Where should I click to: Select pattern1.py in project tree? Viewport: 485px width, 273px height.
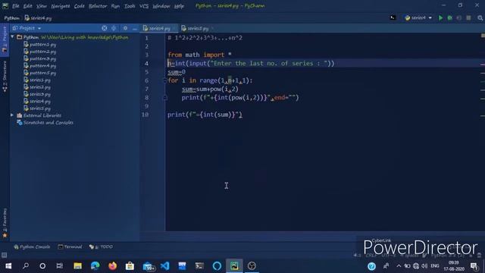point(40,44)
